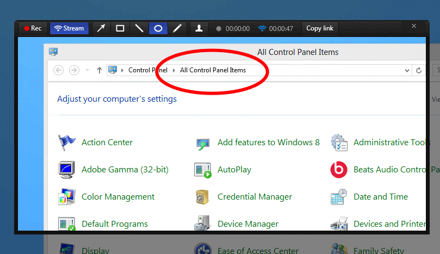Toggle the webcam person icon
The image size is (440, 254).
pyautogui.click(x=199, y=28)
